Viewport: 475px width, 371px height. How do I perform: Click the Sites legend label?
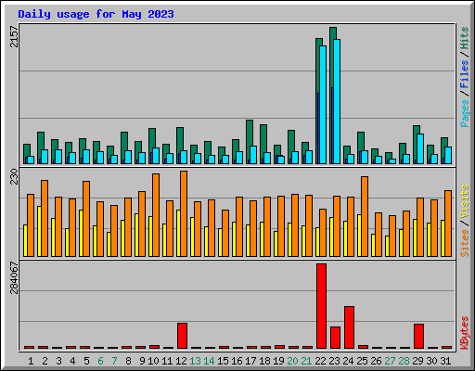click(465, 243)
